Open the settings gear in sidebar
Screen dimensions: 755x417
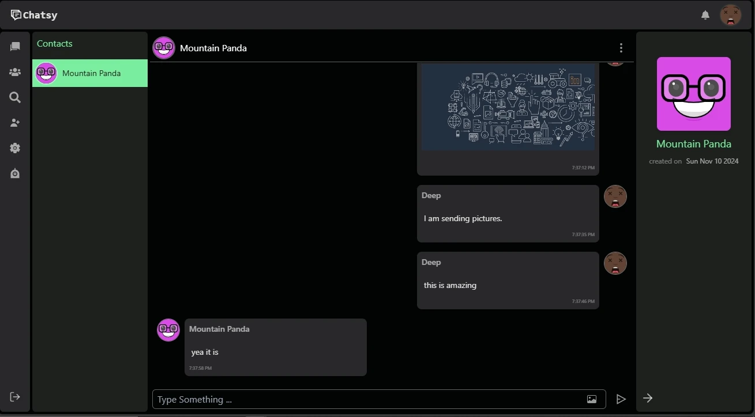15,148
